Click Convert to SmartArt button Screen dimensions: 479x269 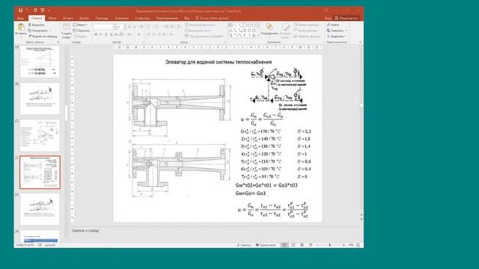(x=204, y=36)
